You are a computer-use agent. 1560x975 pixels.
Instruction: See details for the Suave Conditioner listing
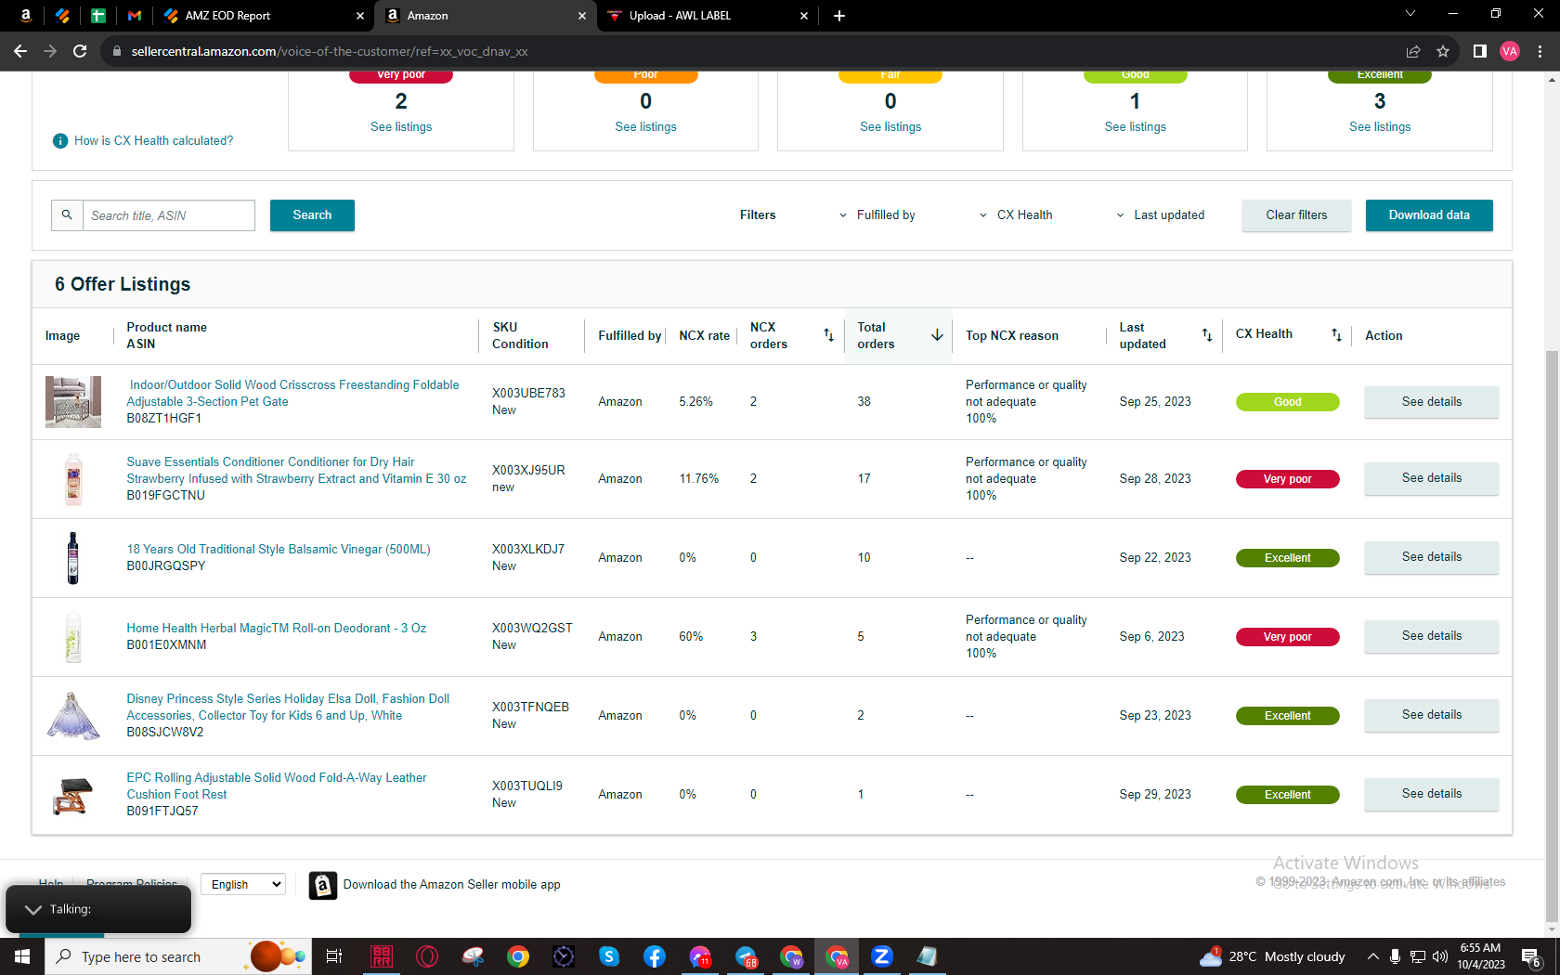(x=1431, y=478)
